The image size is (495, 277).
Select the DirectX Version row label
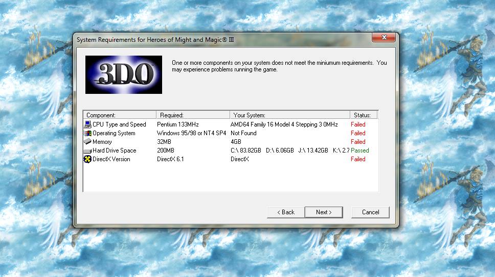tap(111, 159)
